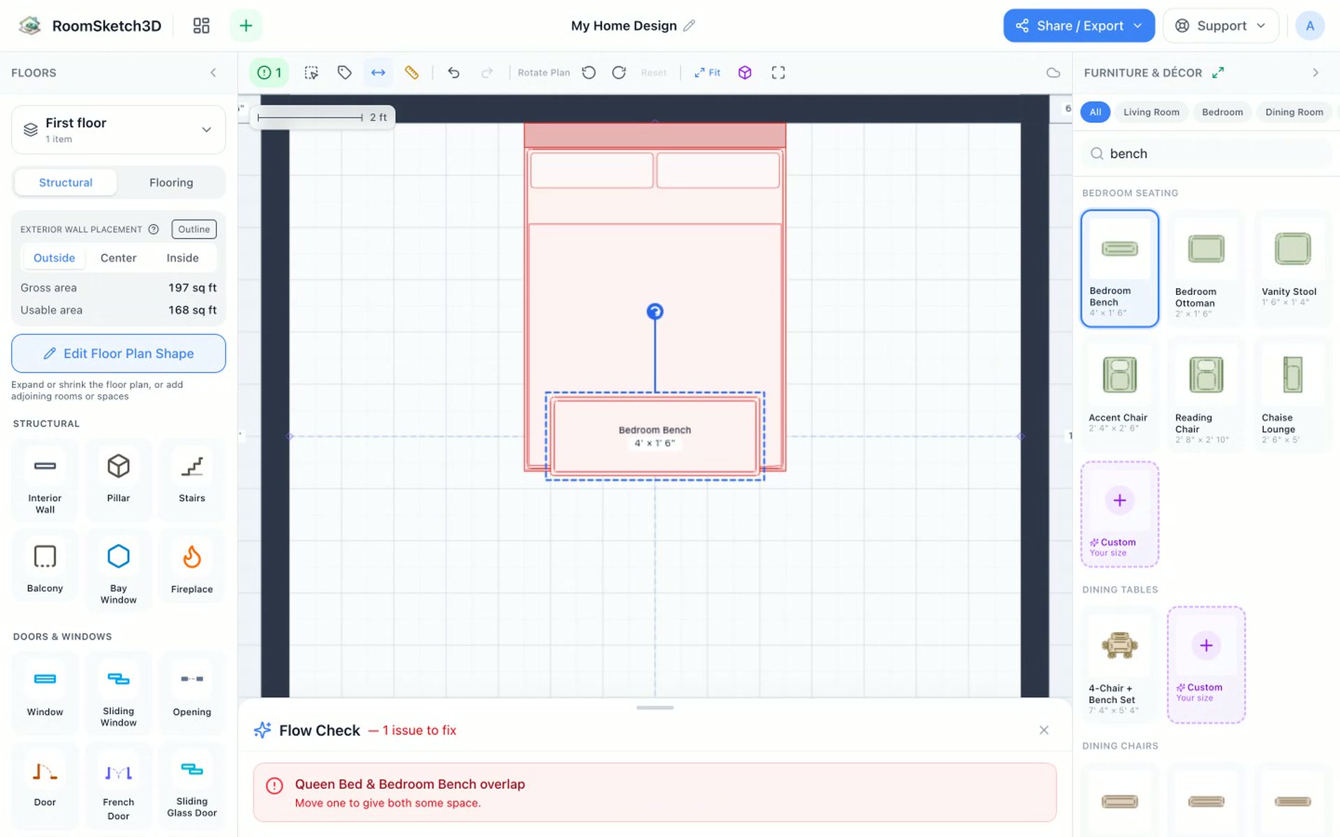Enter fullscreen canvas mode
Viewport: 1340px width, 837px height.
(x=778, y=73)
